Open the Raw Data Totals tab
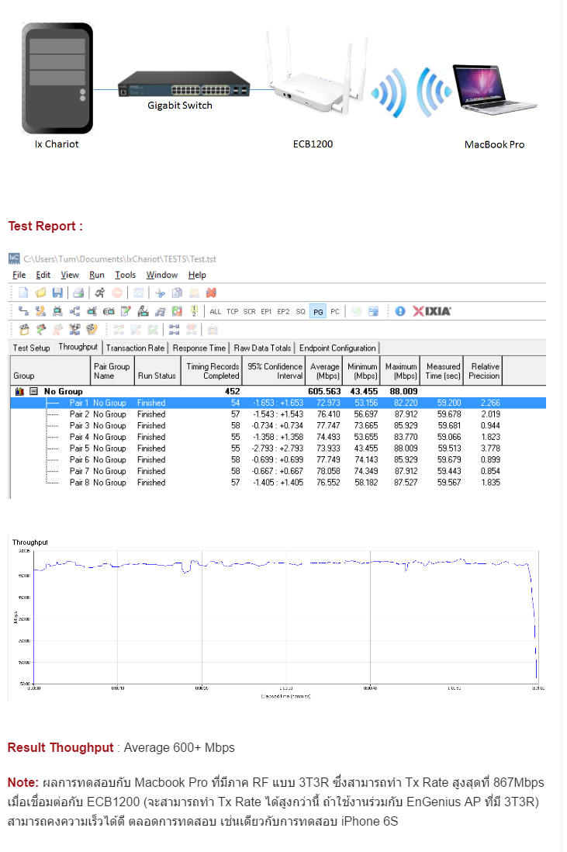 [262, 348]
